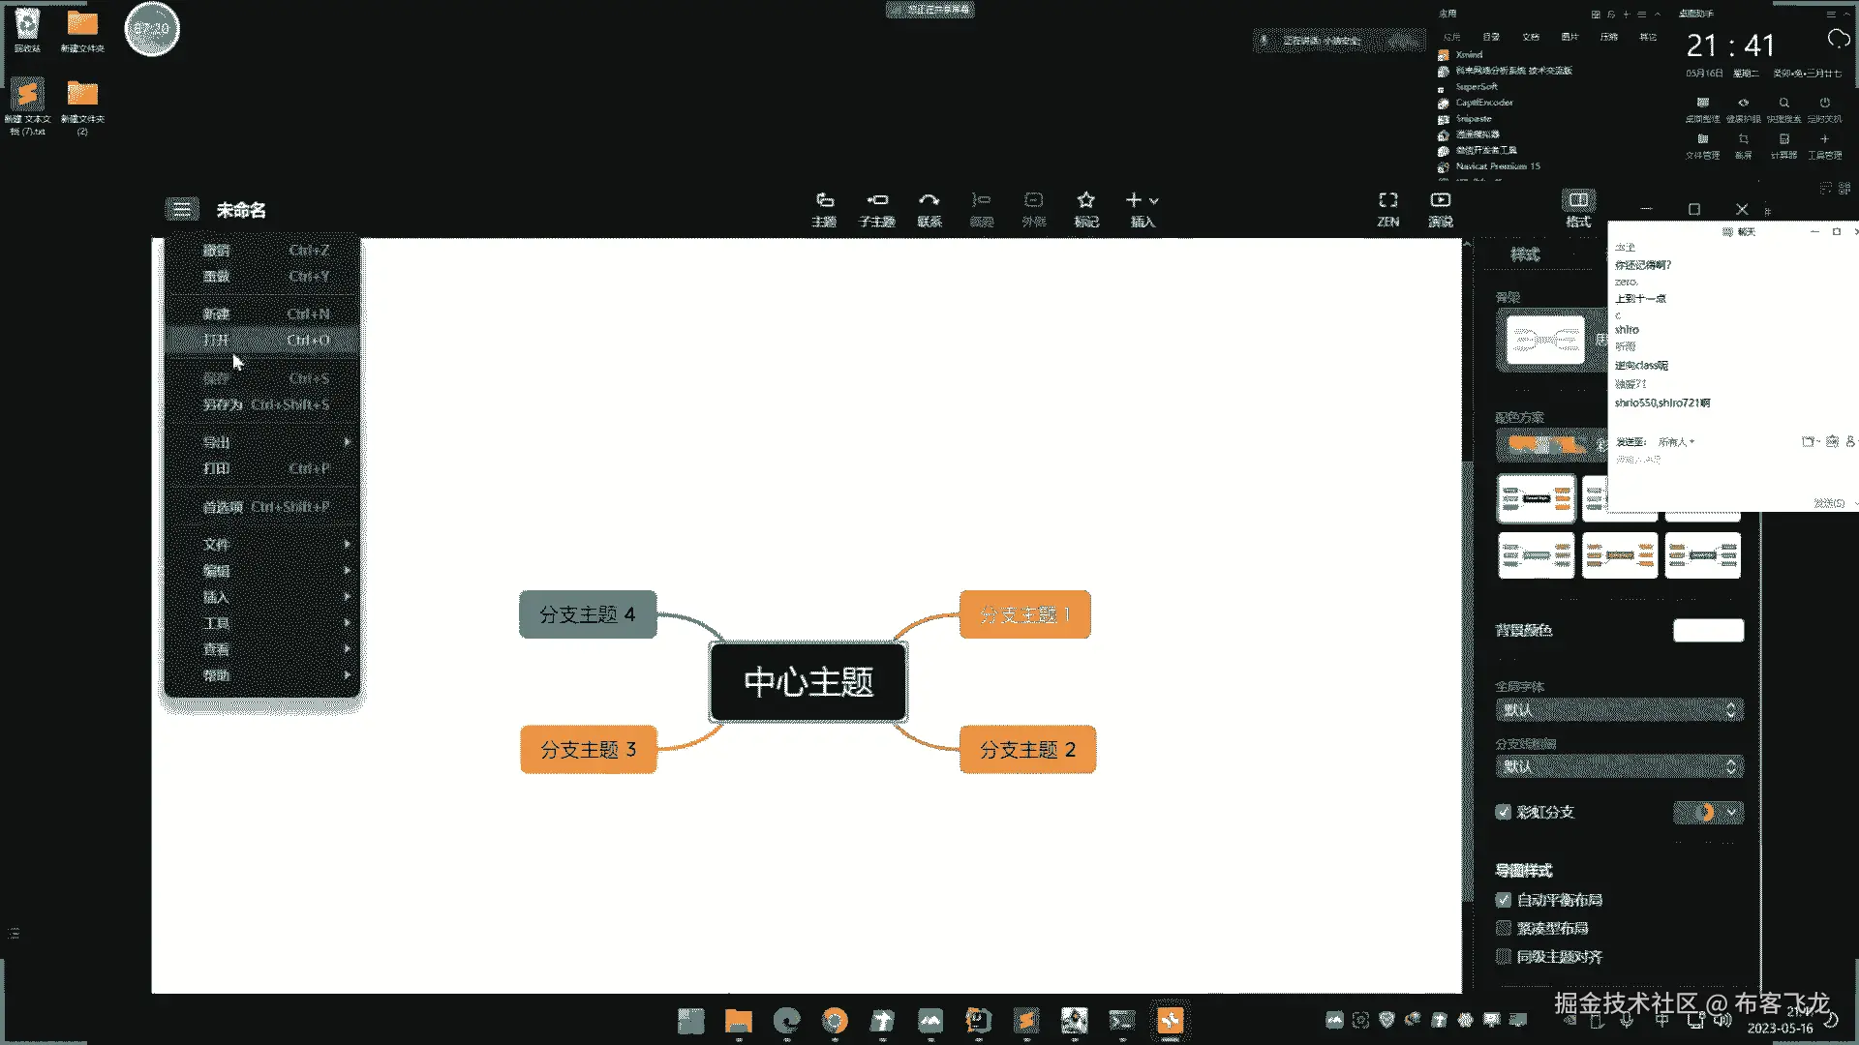Click the hamburger menu icon beside 未命名
This screenshot has width=1859, height=1045.
pos(181,209)
